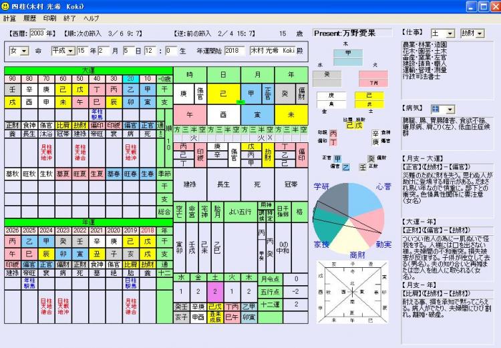Screen dimensions: 501x348
Task: Click the cyan 20 age cell in 大運
Action: pyautogui.click(x=130, y=79)
